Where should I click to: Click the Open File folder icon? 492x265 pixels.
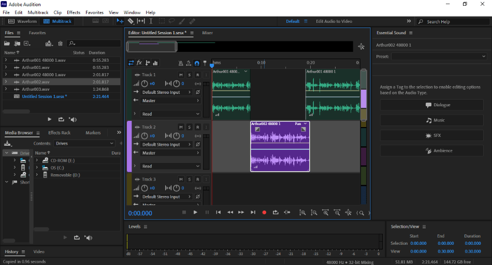(7, 44)
